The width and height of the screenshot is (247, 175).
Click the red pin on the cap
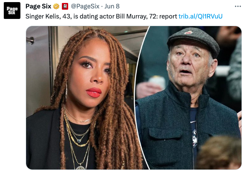[189, 32]
